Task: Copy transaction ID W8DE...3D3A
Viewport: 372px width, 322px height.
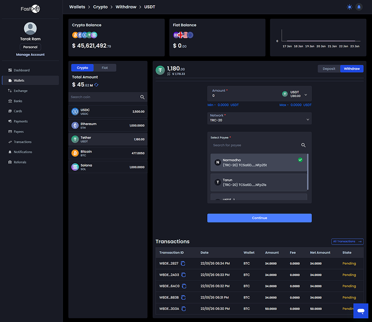Action: (x=184, y=309)
